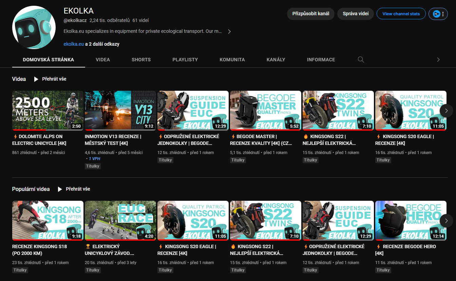Viewport: 456px width, 281px height.
Task: Open Kingsong S20 thumbnail in Videa row
Action: tap(411, 111)
